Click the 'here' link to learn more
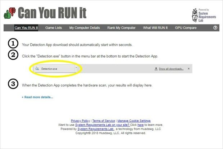Image resolution: width=223 pixels, height=149 pixels. coord(141,125)
